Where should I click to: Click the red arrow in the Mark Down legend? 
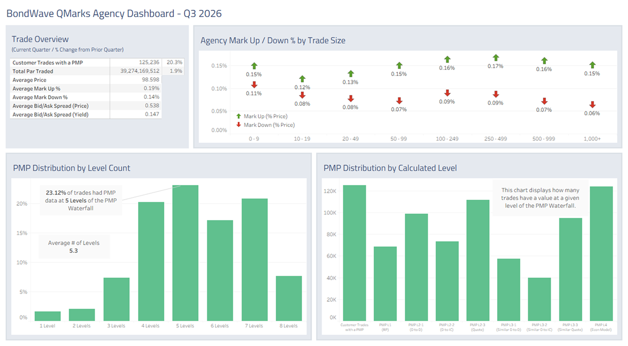(x=239, y=125)
